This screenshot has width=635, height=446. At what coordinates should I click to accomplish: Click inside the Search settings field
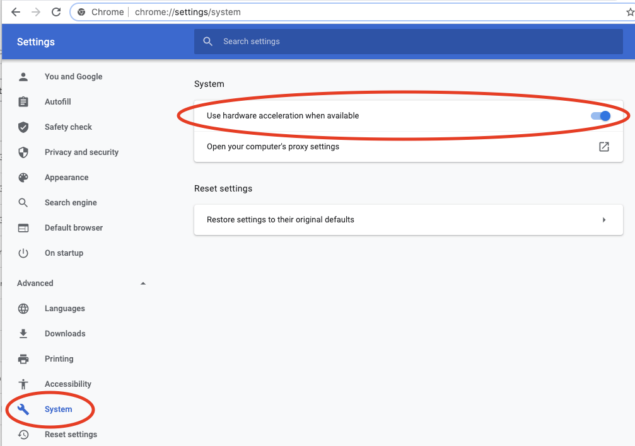408,42
